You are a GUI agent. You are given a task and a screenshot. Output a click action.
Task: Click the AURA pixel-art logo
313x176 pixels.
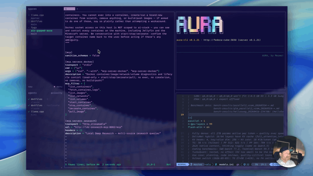pyautogui.click(x=200, y=25)
